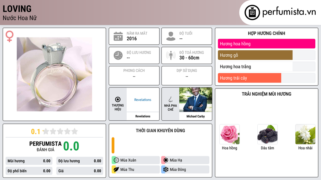The image size is (321, 180).
Task: Click the LOVING title heading
Action: pos(17,9)
